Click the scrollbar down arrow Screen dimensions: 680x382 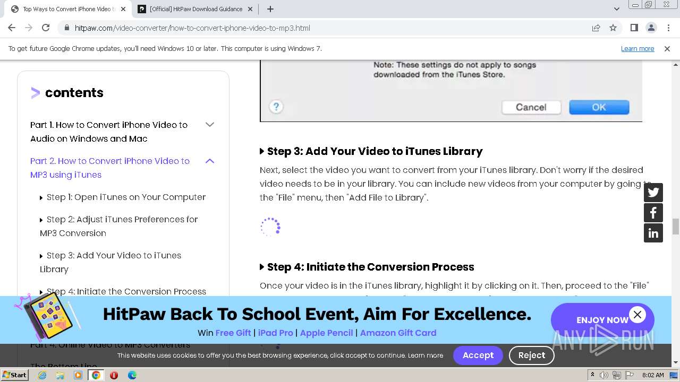click(x=676, y=363)
